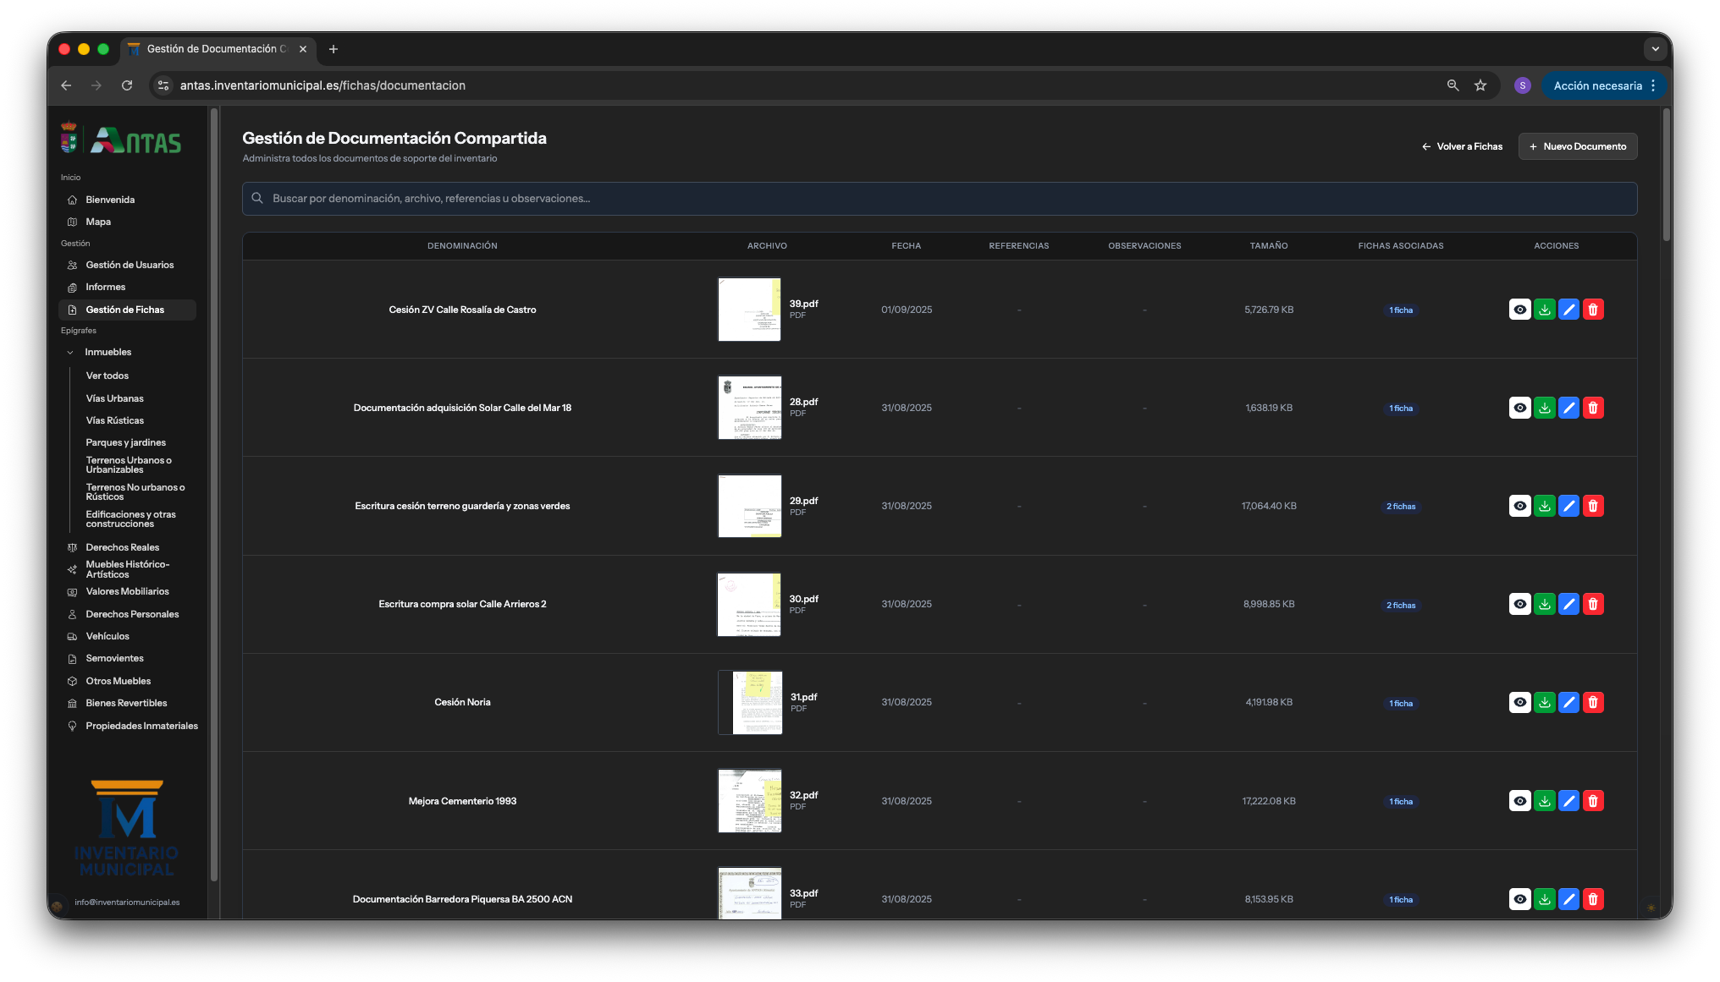Open the Bienes Revertibles section
Screen dimensions: 1720x982
click(x=126, y=703)
